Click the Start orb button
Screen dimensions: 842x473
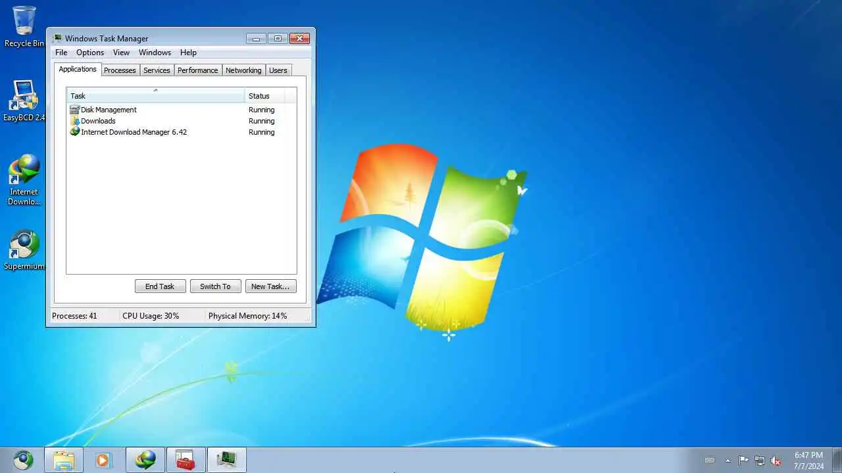point(23,460)
